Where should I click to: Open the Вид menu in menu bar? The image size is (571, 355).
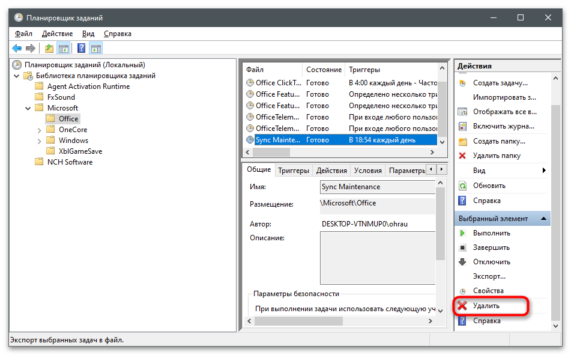click(88, 34)
